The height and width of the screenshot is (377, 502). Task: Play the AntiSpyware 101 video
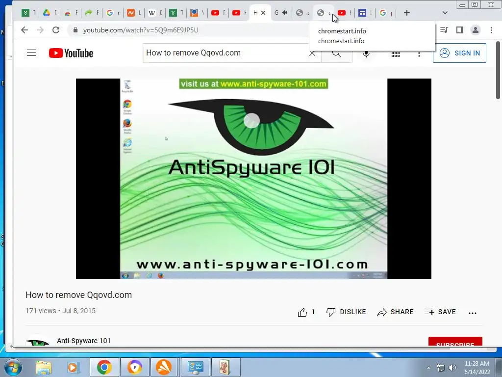pos(253,179)
